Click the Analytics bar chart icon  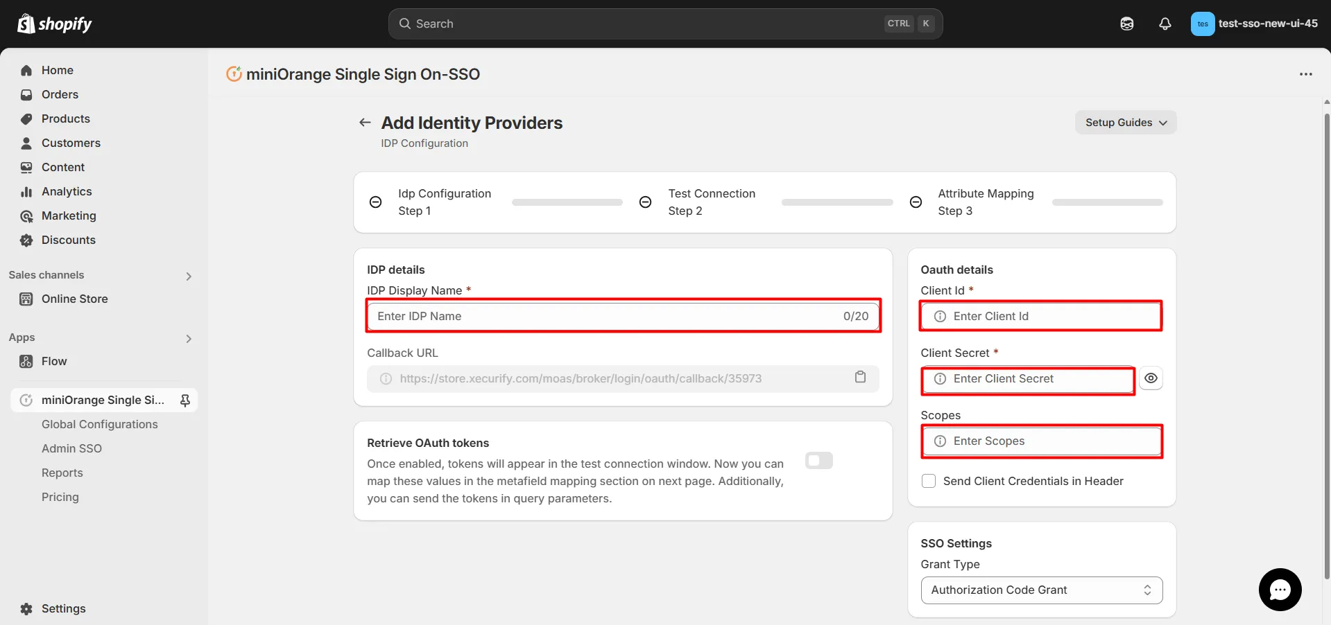[x=26, y=191]
